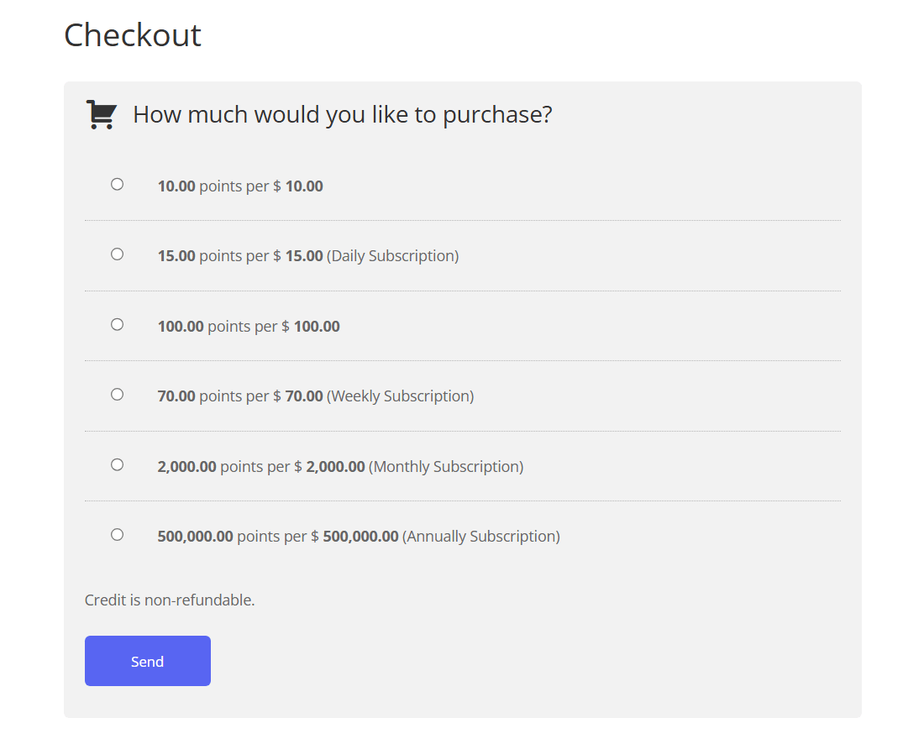Click the "(Weekly Subscription)" text
The image size is (924, 739).
coord(400,396)
